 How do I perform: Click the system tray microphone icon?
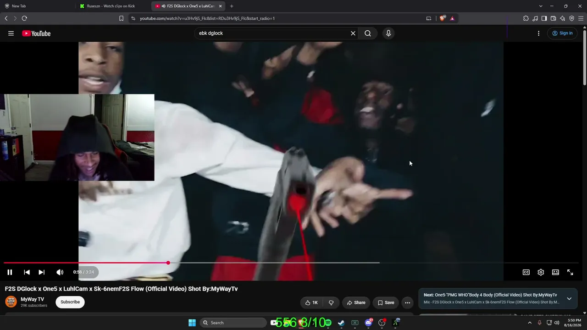[x=539, y=323]
